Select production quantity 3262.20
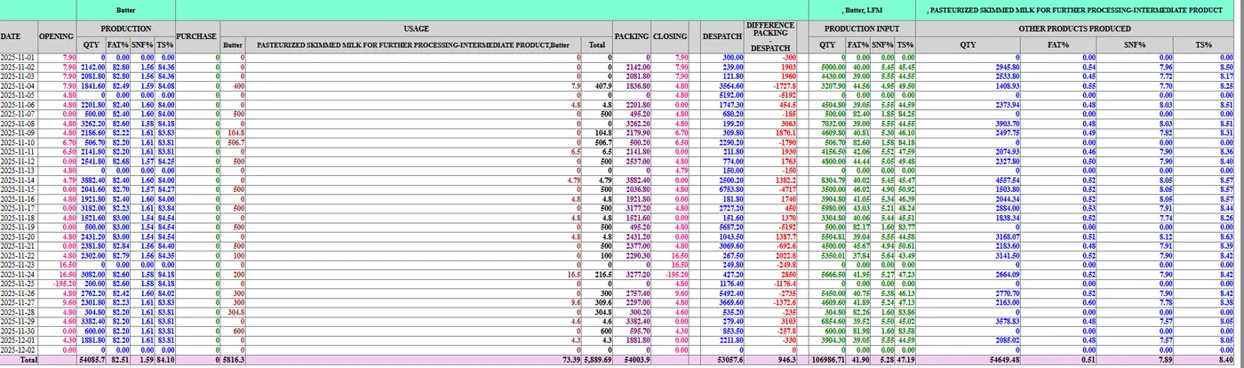 pyautogui.click(x=93, y=123)
